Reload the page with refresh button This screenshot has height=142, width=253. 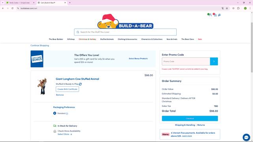click(12, 8)
